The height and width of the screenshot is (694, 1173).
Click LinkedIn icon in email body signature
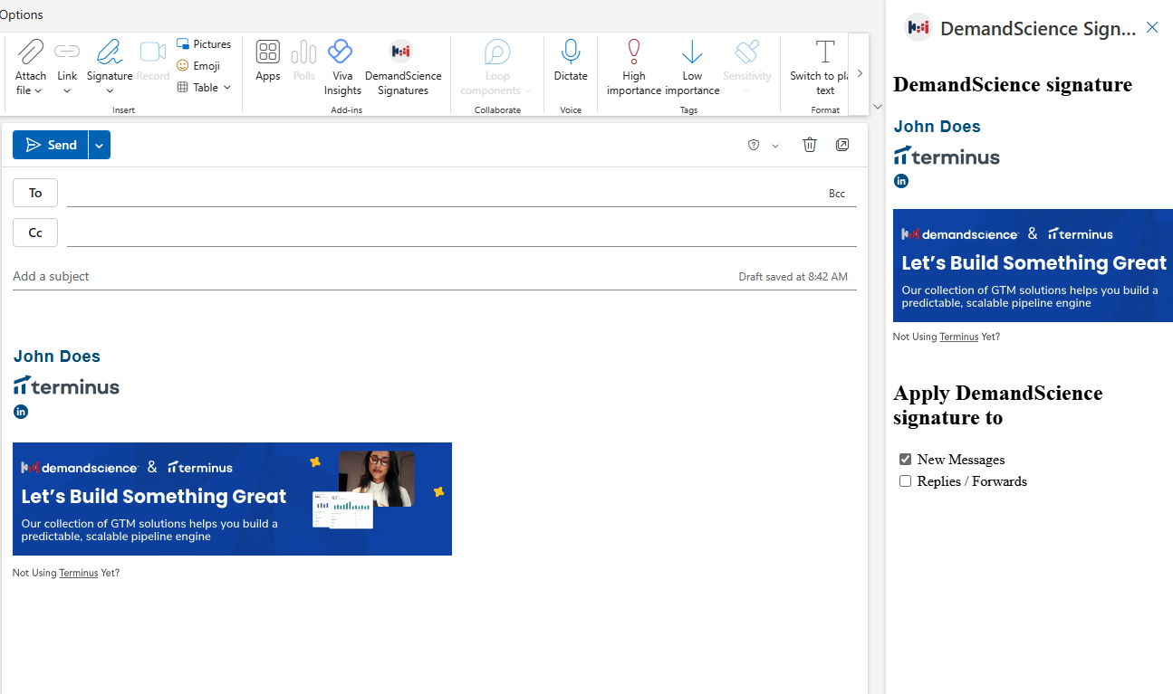click(21, 412)
